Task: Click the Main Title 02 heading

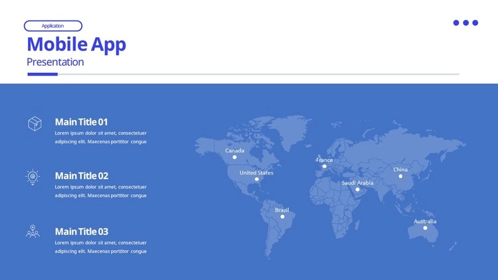Action: coord(81,176)
